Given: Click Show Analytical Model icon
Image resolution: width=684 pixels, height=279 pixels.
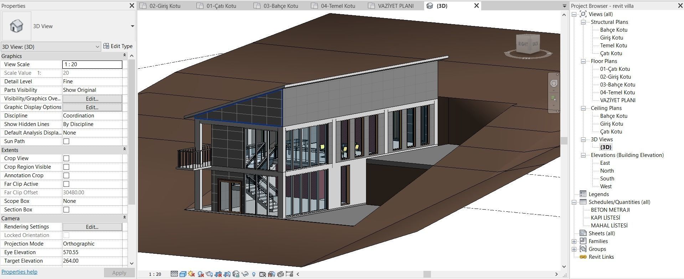Looking at the screenshot, I should [272, 274].
